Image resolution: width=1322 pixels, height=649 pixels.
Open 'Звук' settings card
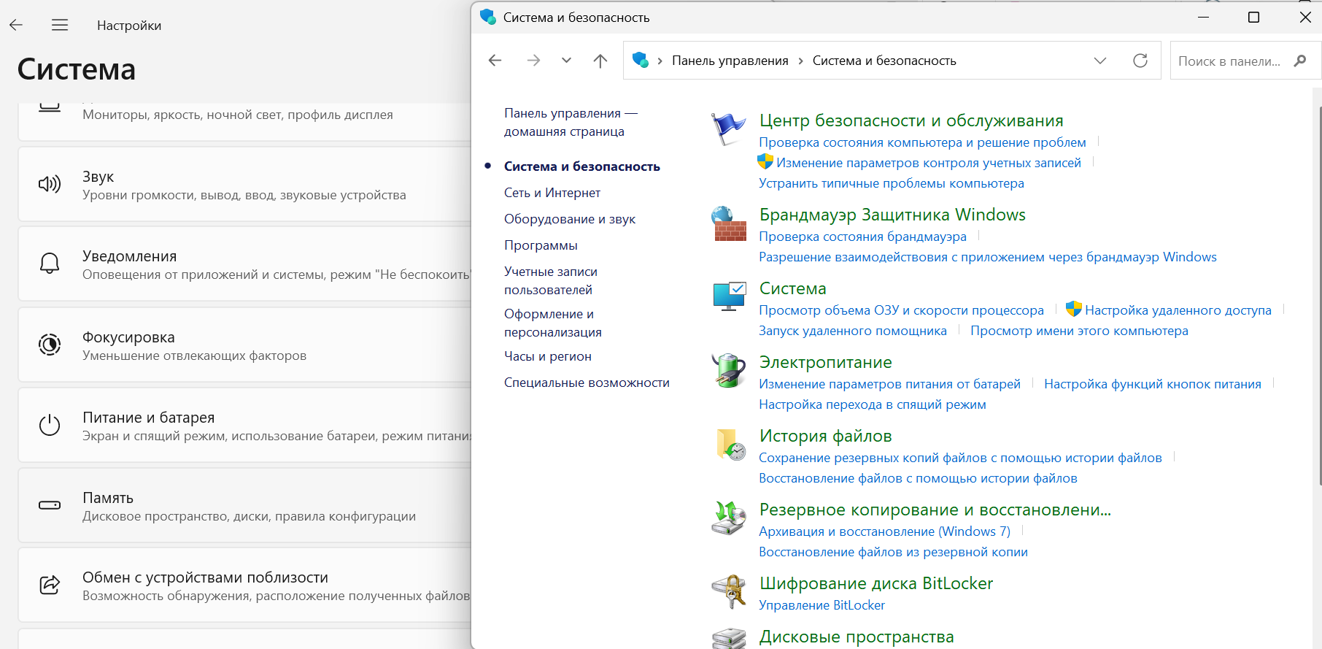coord(244,184)
